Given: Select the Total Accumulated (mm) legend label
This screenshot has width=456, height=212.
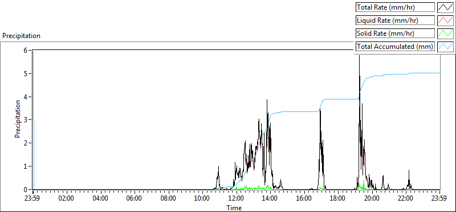Looking at the screenshot, I should [x=395, y=47].
